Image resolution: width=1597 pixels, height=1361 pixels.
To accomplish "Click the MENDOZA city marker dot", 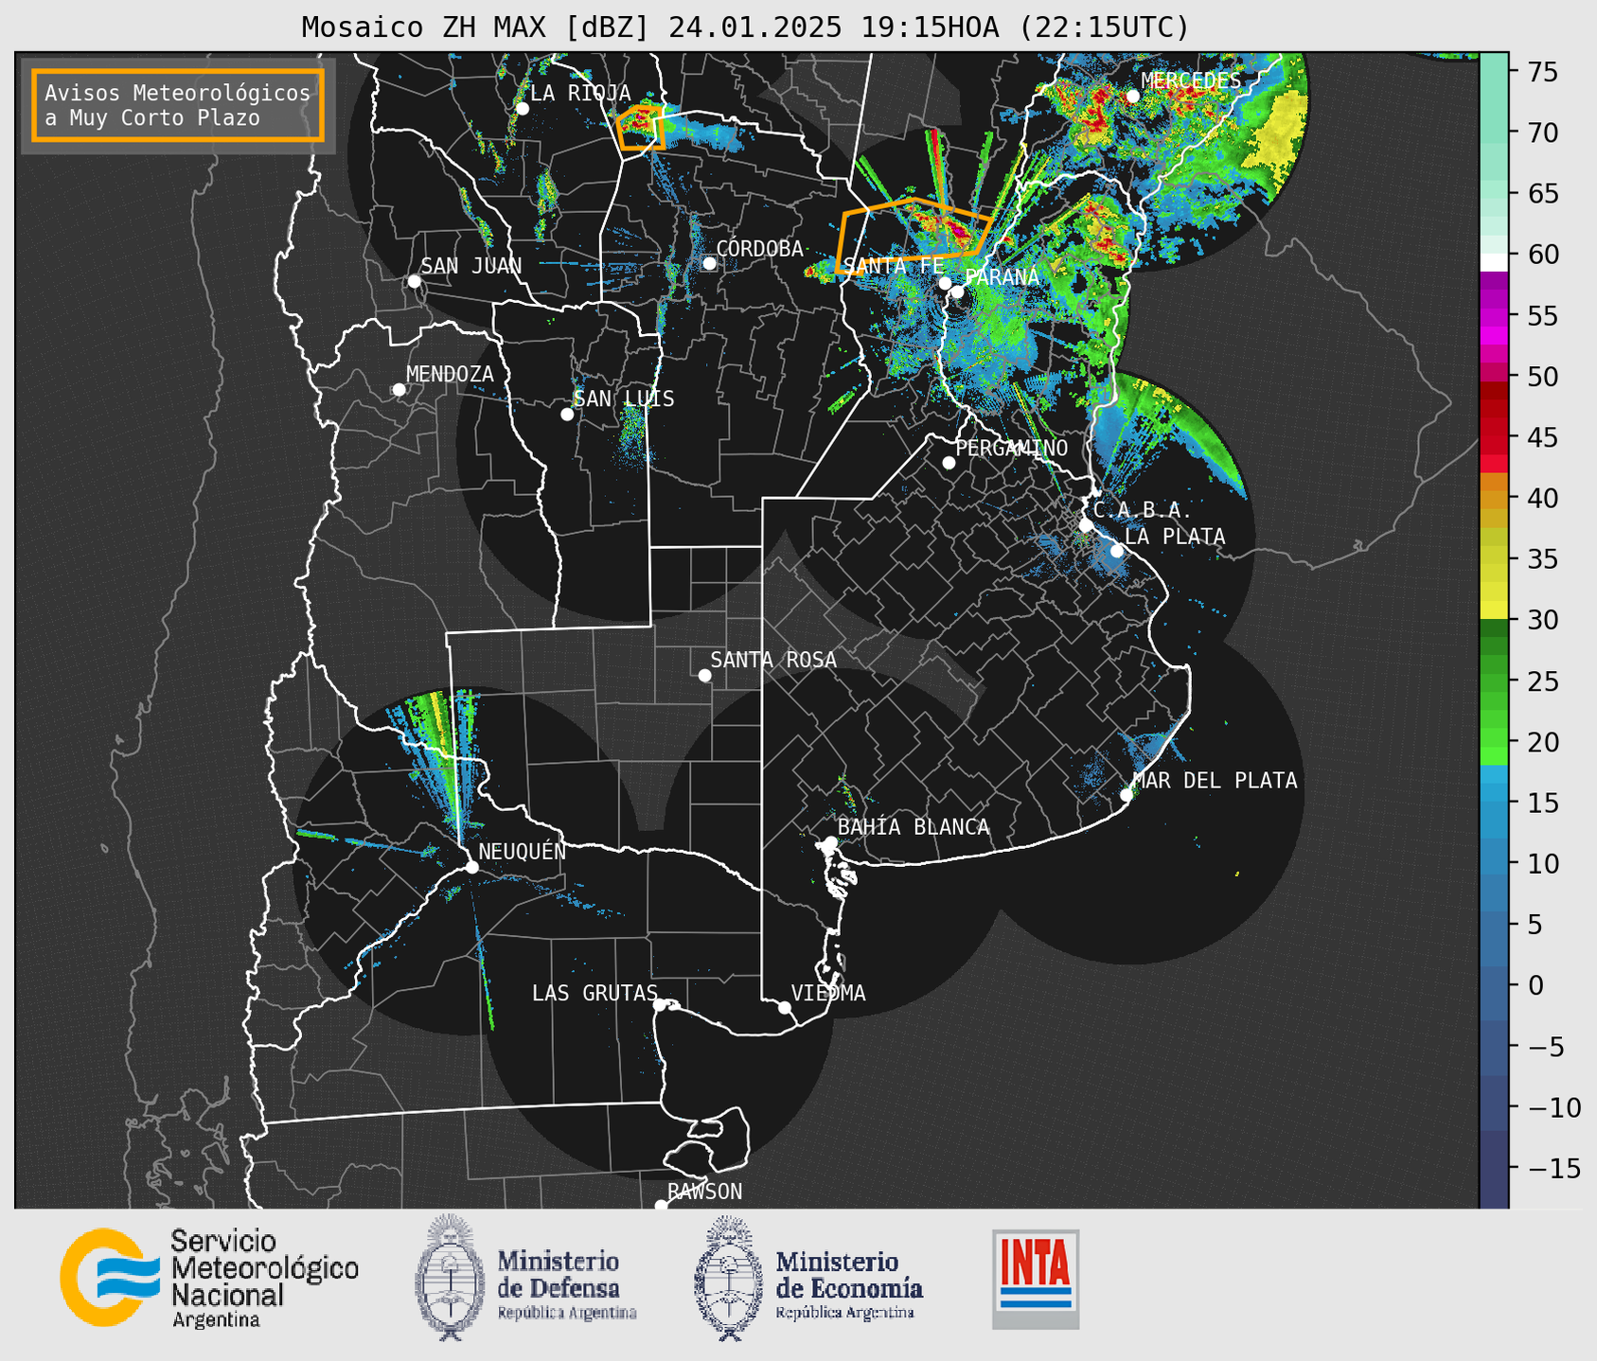I will point(399,390).
